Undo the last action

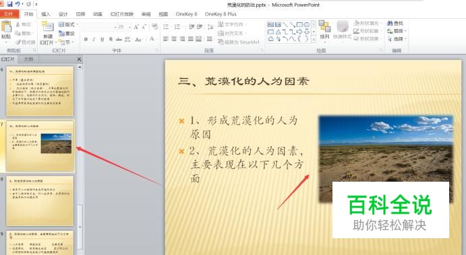(x=18, y=4)
